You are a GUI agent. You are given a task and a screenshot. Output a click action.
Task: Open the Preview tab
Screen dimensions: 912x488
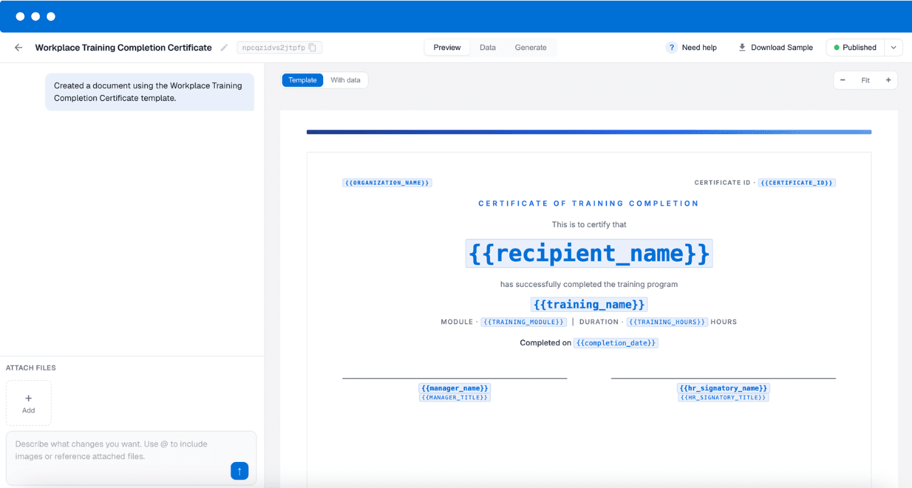[x=447, y=47]
